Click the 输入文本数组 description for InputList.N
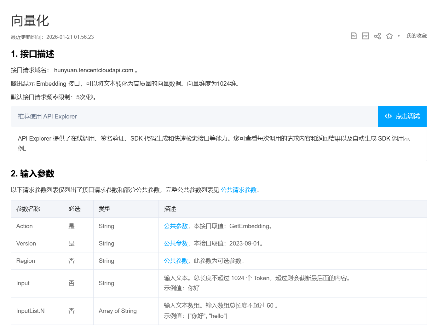 coord(221,305)
